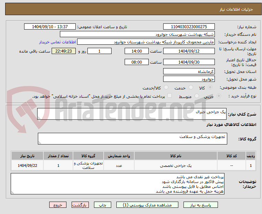The width and height of the screenshot is (262, 214).
Task: Click the اطلاعات کالاهای مورد نیاز heading
Action: click(231, 125)
